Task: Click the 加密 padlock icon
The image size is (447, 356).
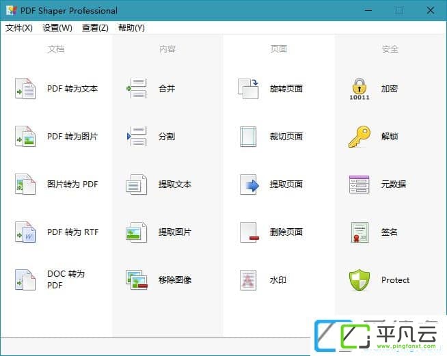Action: pos(360,89)
